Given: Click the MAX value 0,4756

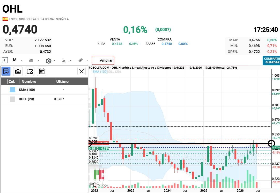Looking at the screenshot, I should (254, 40).
